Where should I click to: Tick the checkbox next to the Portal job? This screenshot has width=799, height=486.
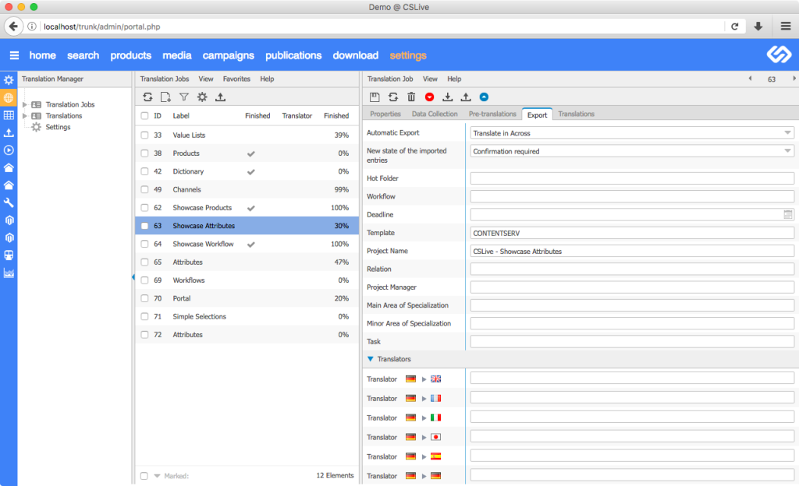coord(144,298)
